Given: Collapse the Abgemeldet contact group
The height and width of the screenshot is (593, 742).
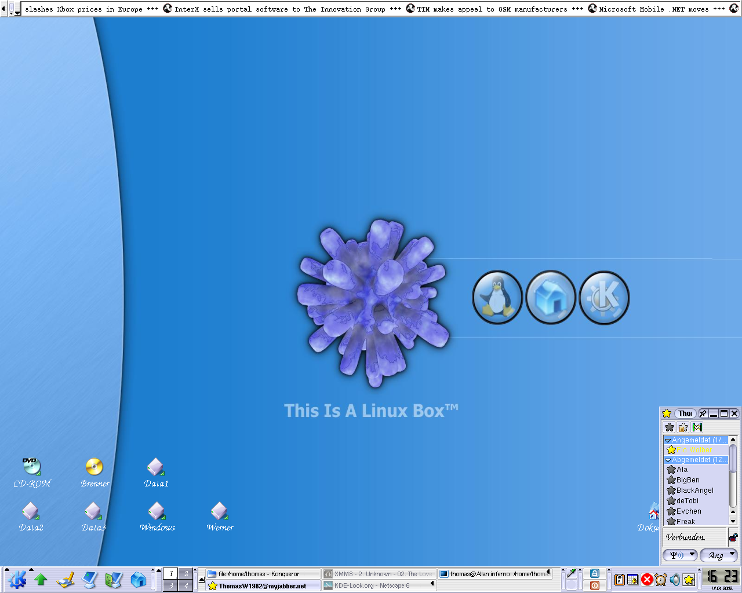Looking at the screenshot, I should point(668,460).
